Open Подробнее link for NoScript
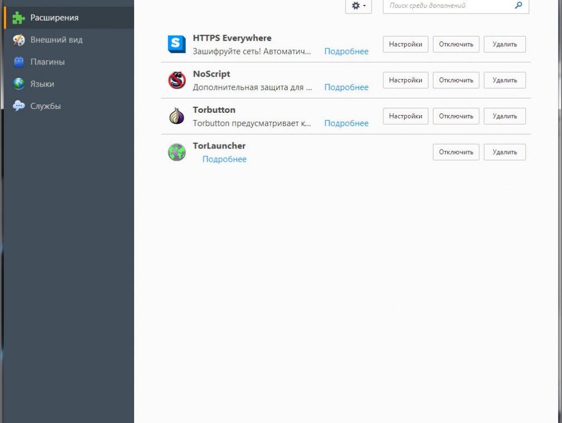The height and width of the screenshot is (423, 562). [x=346, y=87]
